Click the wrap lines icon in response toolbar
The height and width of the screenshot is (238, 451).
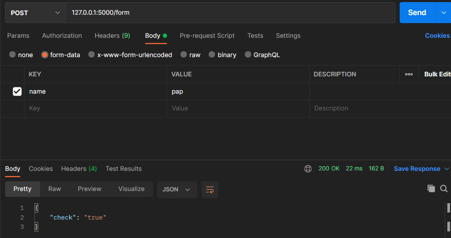point(210,189)
